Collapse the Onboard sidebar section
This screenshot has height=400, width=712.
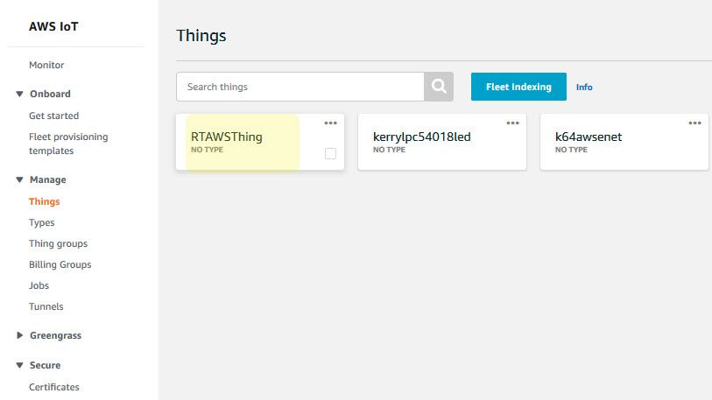click(x=20, y=94)
